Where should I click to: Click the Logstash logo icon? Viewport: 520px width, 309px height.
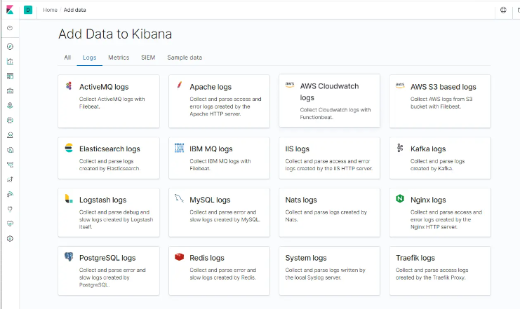(x=69, y=199)
